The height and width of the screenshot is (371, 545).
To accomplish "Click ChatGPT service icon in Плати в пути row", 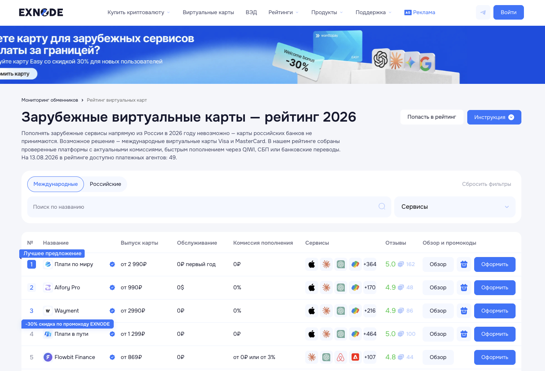I will click(341, 334).
